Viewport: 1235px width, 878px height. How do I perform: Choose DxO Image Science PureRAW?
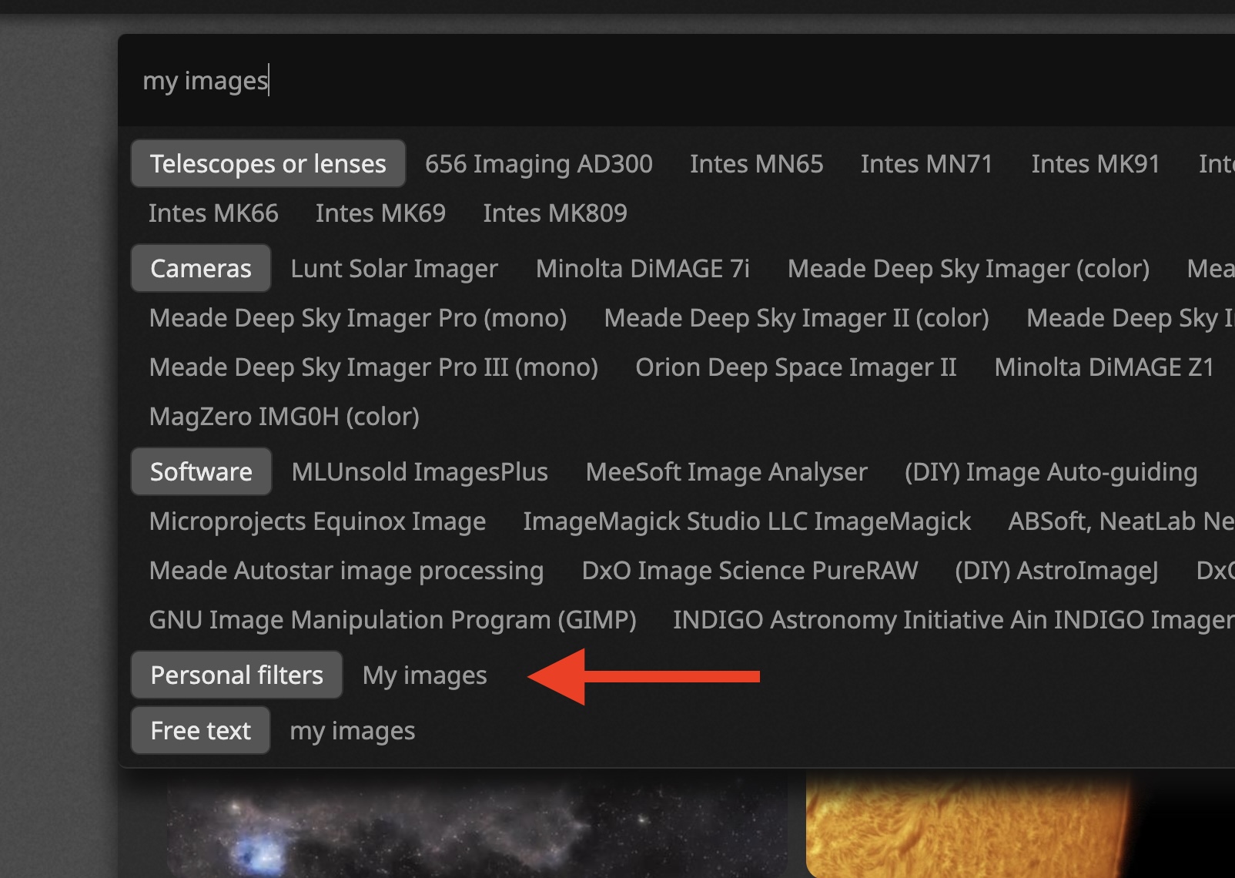(x=750, y=570)
